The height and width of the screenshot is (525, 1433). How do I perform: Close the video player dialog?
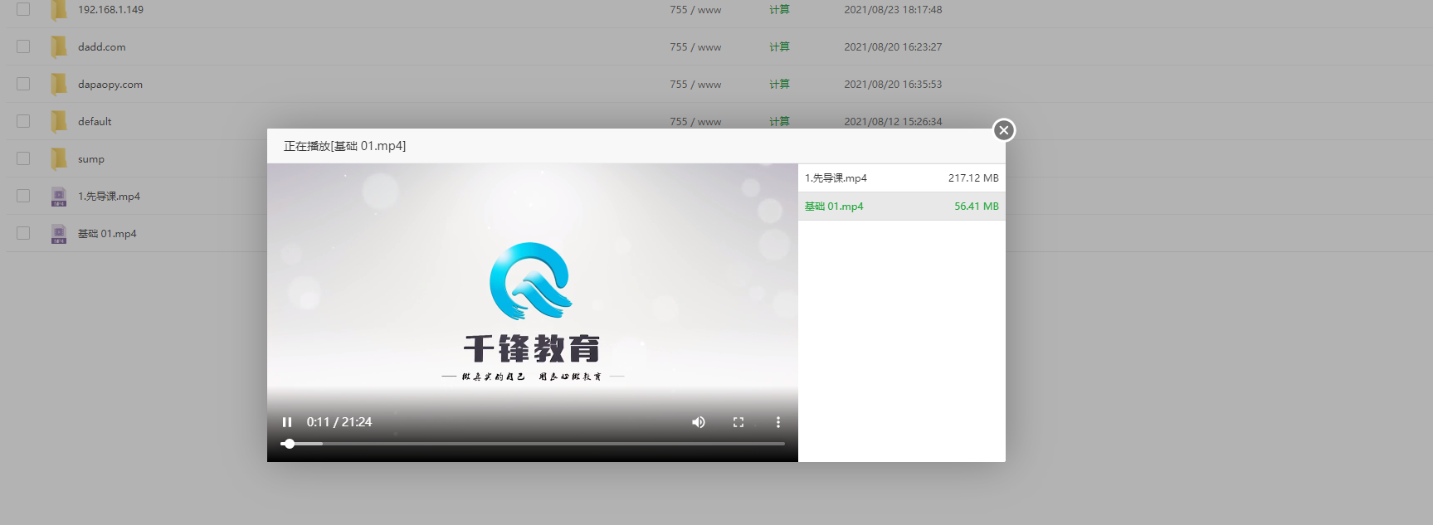click(1004, 130)
